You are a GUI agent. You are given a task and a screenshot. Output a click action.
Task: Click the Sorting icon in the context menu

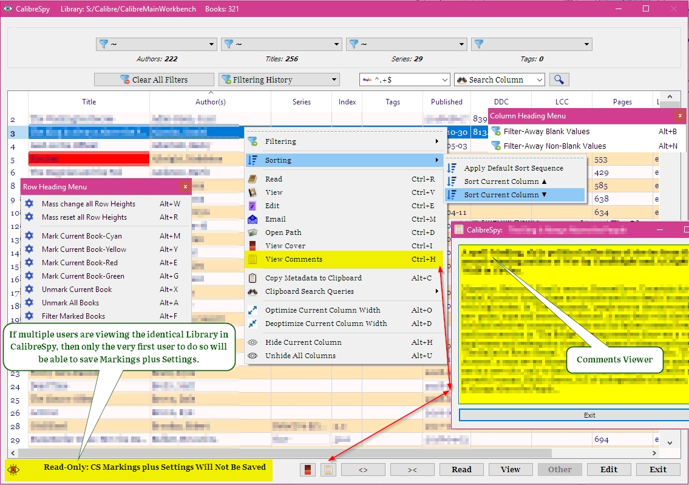point(253,160)
